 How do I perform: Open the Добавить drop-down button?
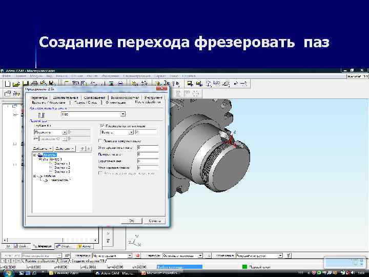coord(43,149)
